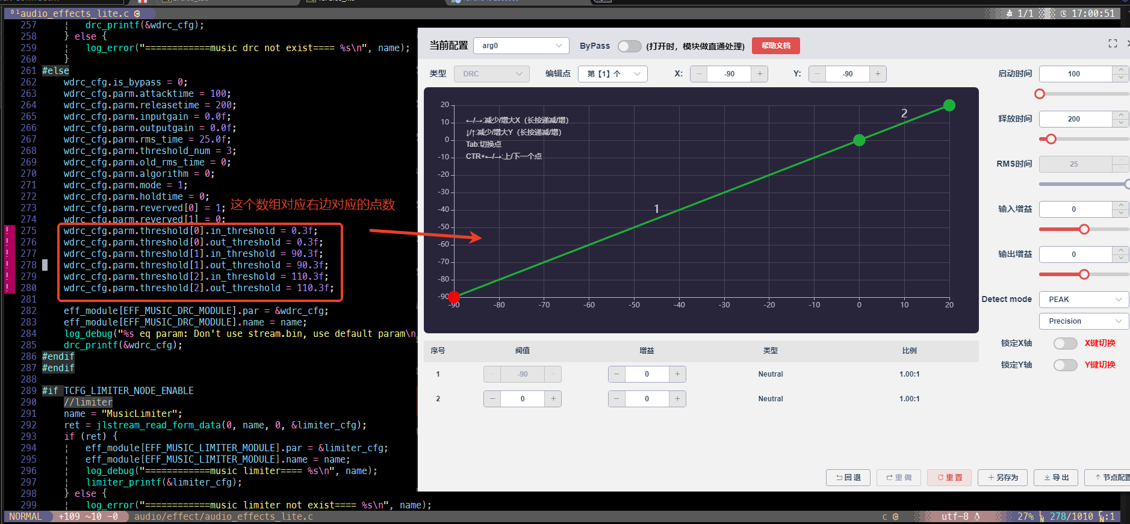Open the arg0 configuration dropdown
Screen dimensions: 1130x524
click(x=521, y=46)
